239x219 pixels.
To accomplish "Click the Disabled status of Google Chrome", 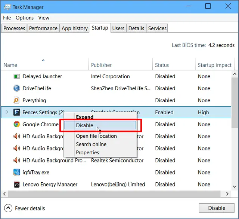I will pyautogui.click(x=165, y=124).
